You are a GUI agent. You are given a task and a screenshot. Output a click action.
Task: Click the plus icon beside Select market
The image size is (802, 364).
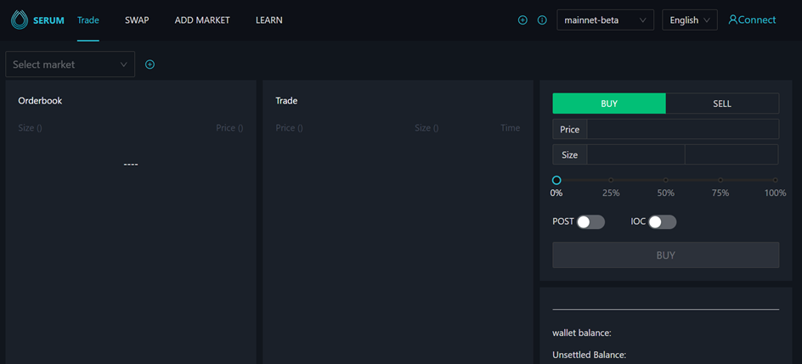coord(150,64)
